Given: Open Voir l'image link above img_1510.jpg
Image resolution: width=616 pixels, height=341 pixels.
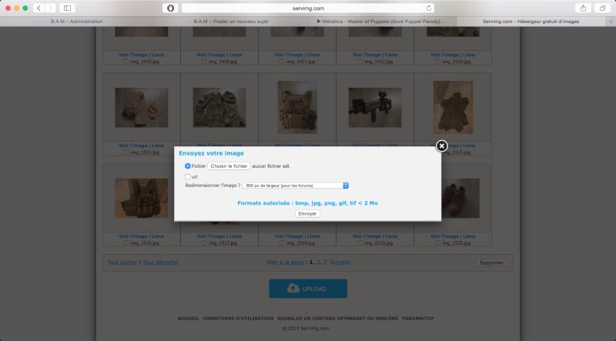Looking at the screenshot, I should 445,55.
